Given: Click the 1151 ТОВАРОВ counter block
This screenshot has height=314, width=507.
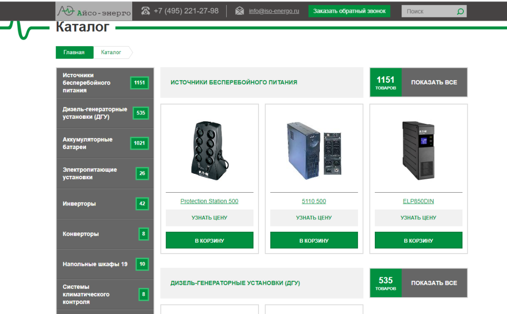Looking at the screenshot, I should click(386, 82).
